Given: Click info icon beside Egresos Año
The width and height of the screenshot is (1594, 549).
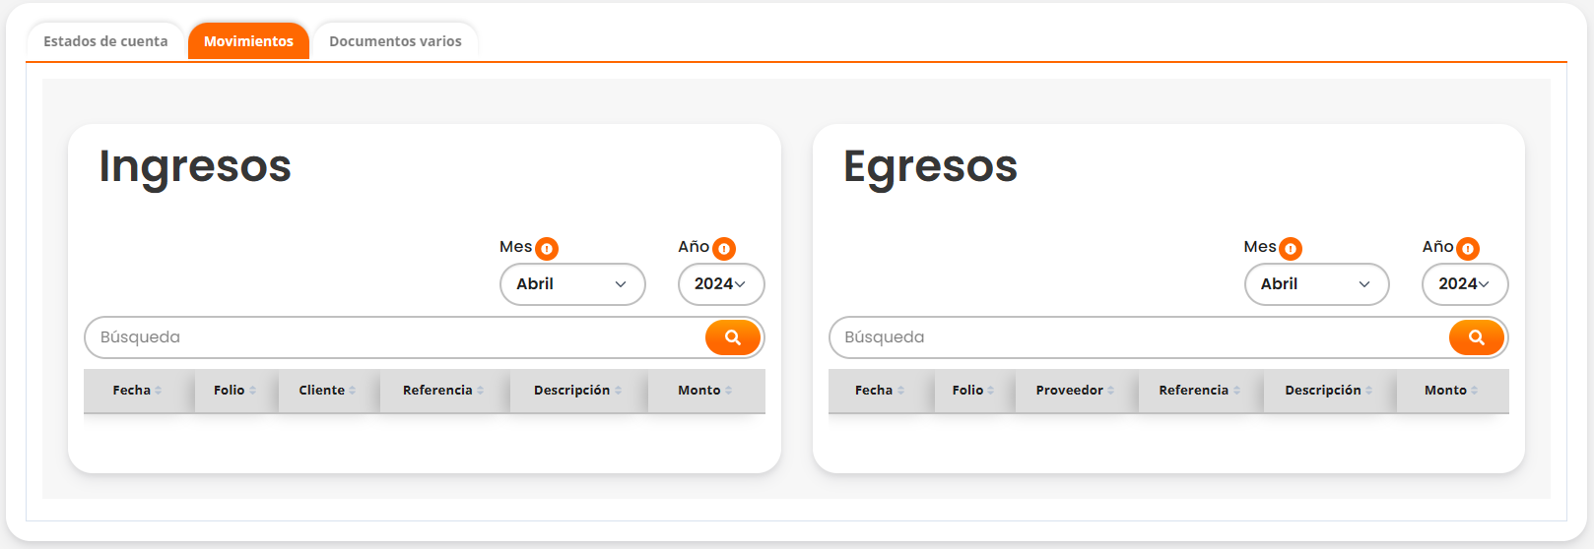Looking at the screenshot, I should tap(1468, 249).
